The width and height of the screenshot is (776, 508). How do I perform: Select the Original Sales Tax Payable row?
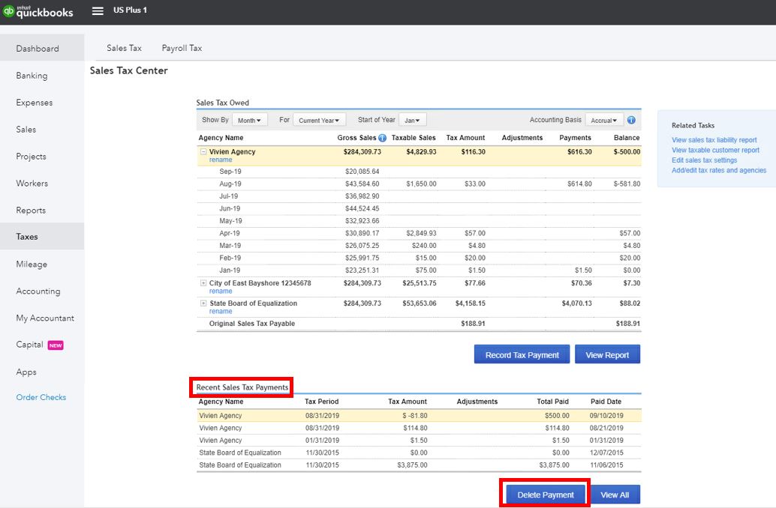point(419,324)
